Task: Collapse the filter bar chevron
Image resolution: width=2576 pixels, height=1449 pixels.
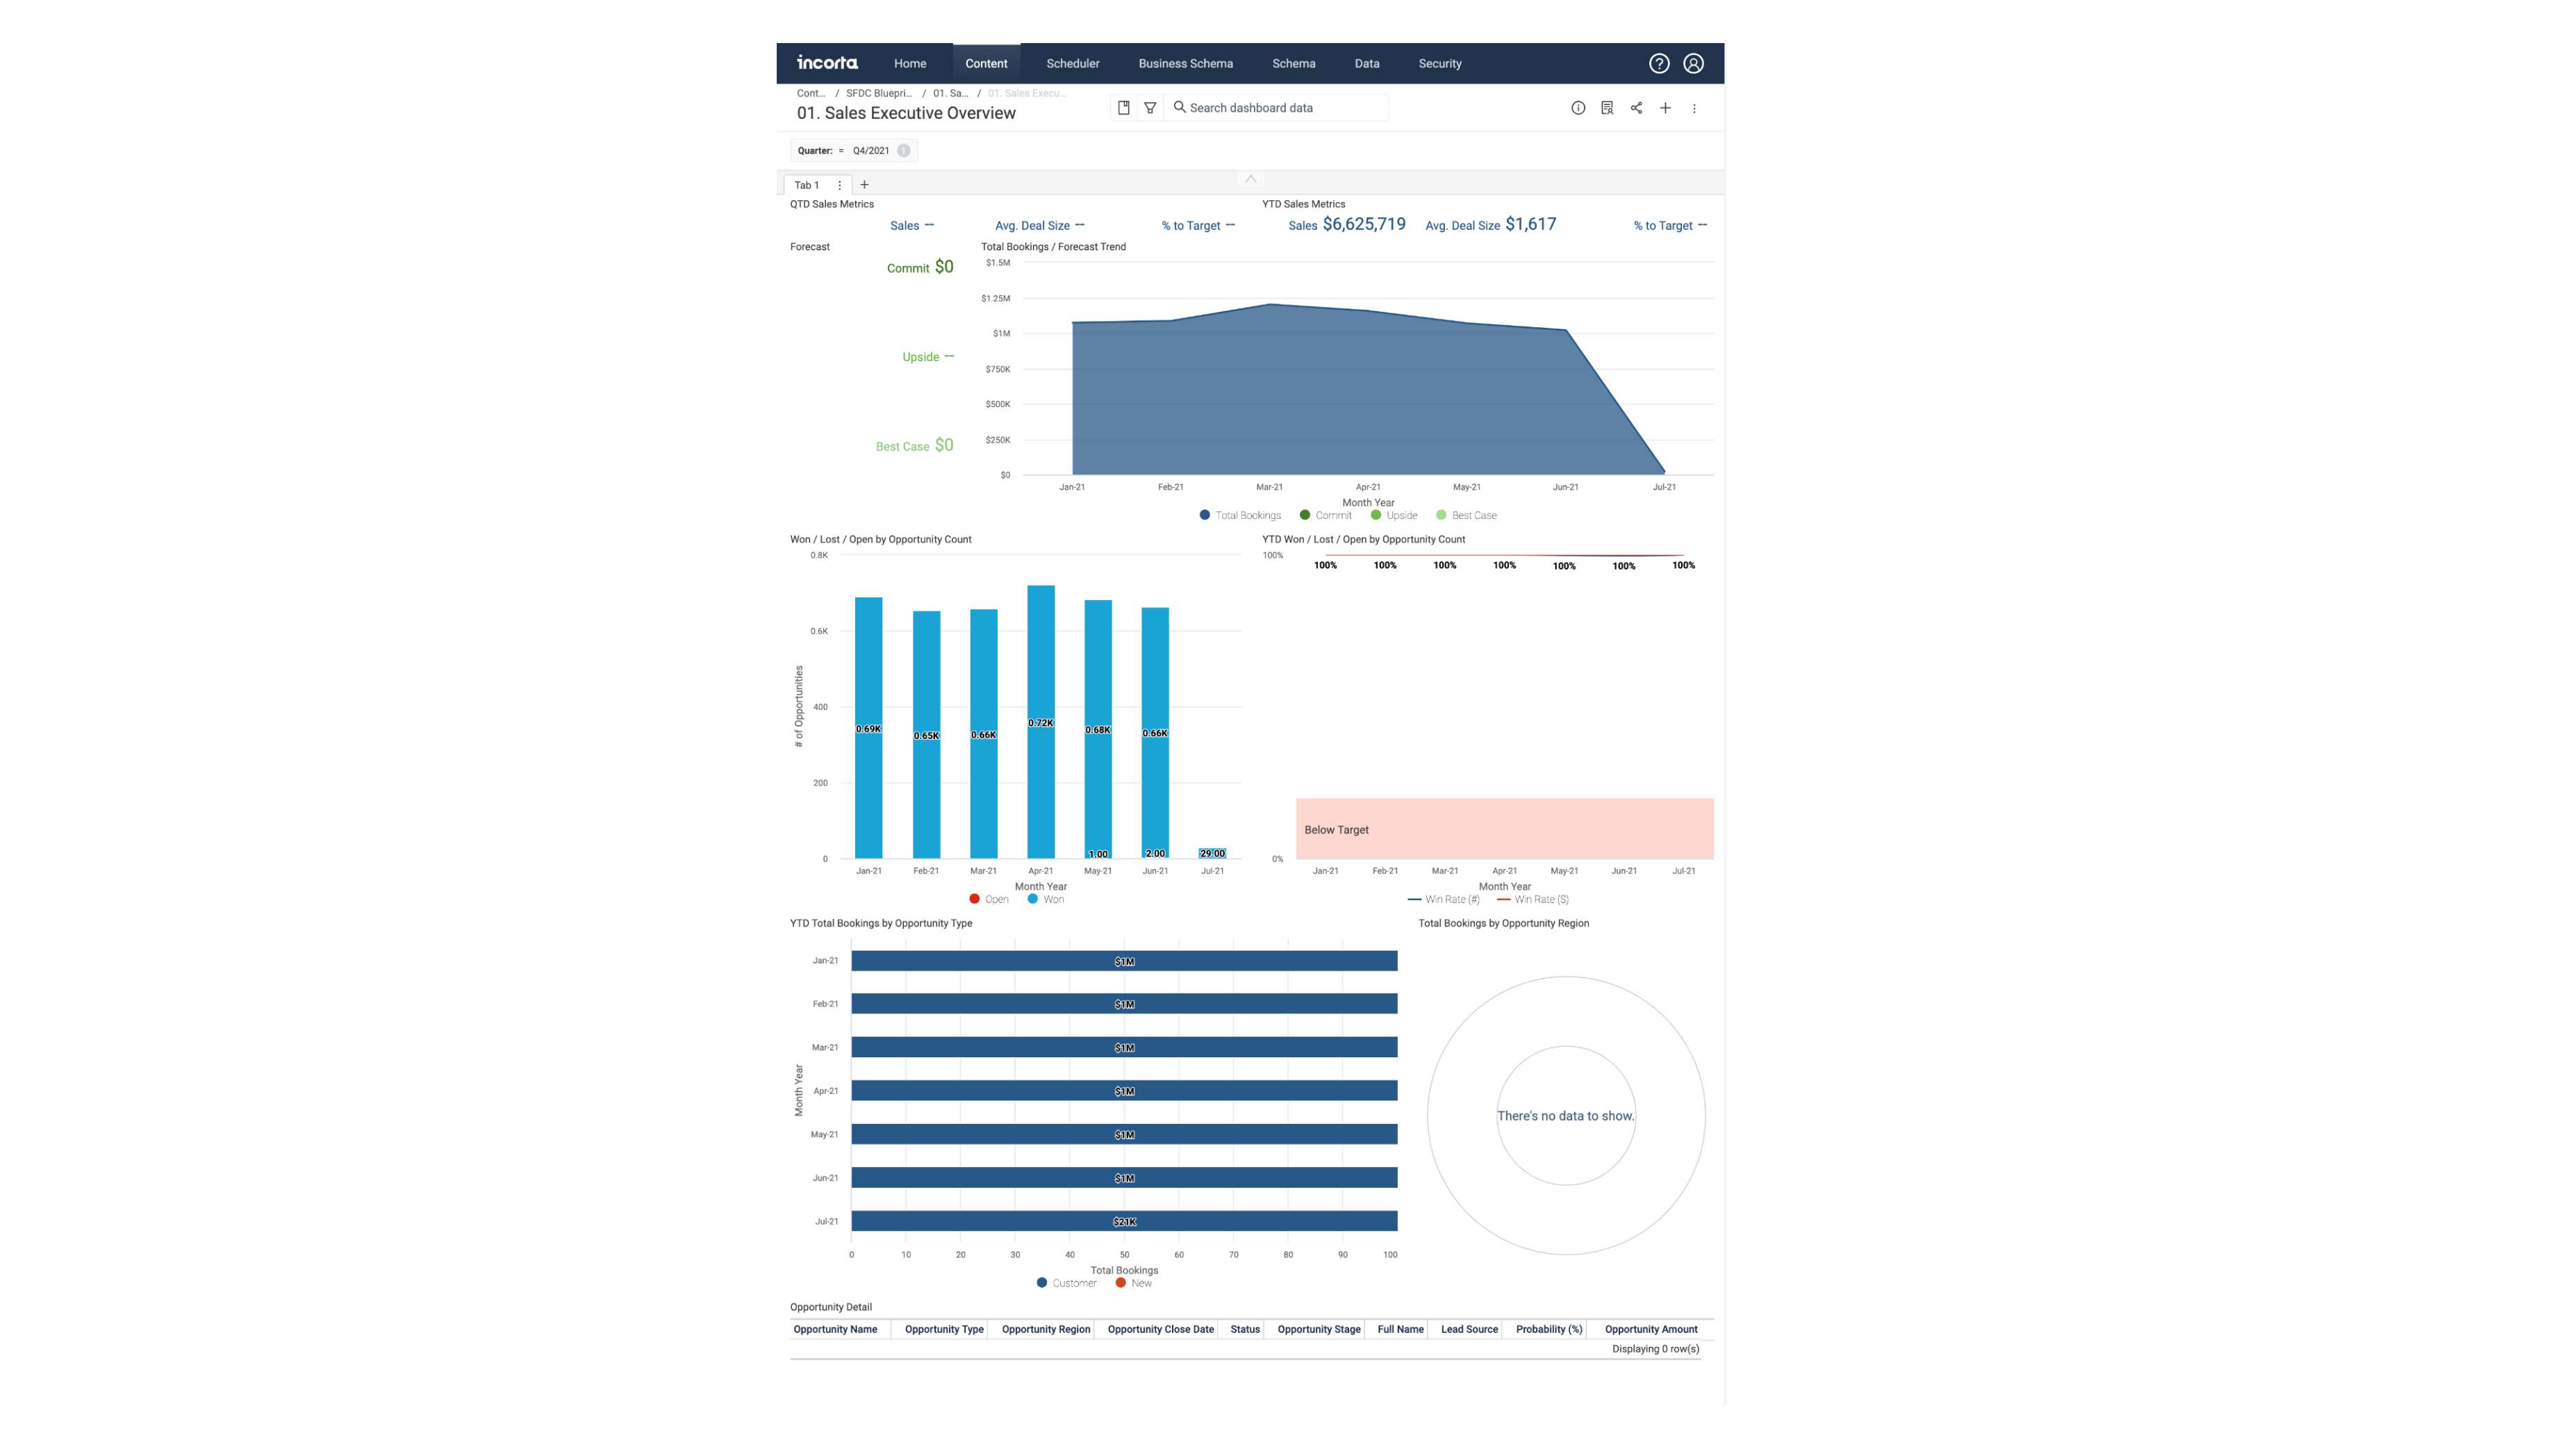Action: tap(1250, 179)
